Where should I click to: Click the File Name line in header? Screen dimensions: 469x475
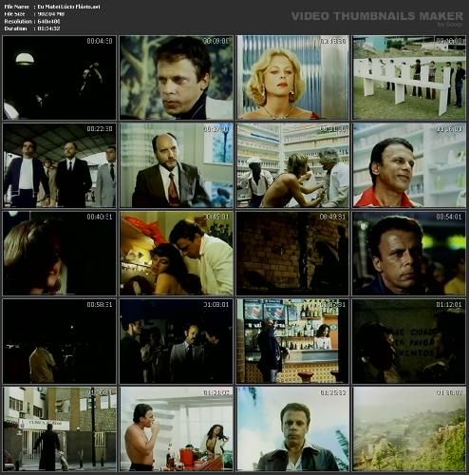(x=52, y=7)
